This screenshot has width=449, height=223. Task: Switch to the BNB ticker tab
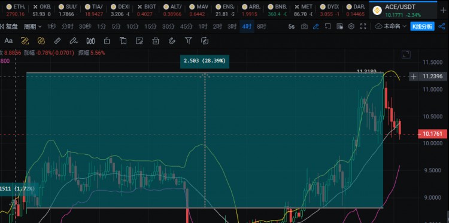pos(278,10)
